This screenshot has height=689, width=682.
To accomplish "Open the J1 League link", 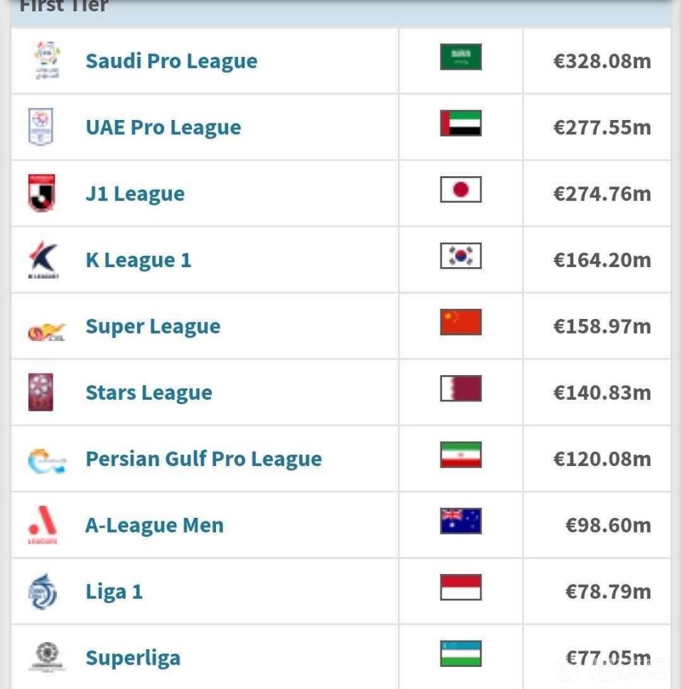I will click(x=135, y=194).
